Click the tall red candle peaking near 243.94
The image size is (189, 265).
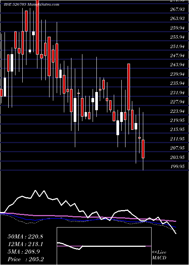[x=129, y=87]
